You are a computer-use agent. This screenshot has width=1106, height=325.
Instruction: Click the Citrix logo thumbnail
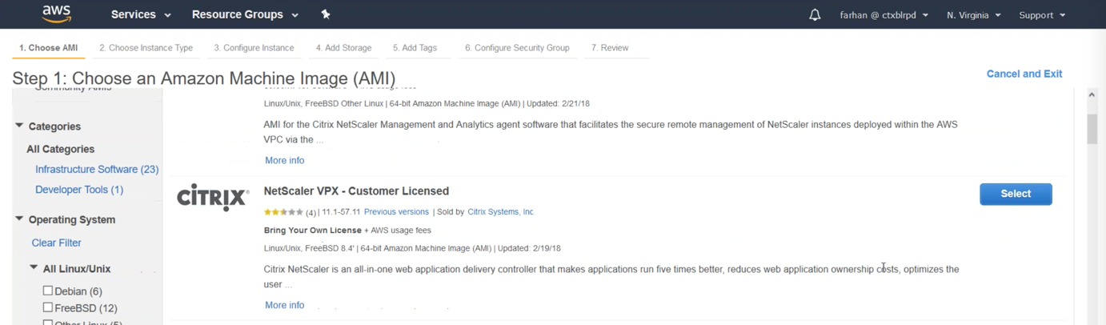pyautogui.click(x=213, y=197)
